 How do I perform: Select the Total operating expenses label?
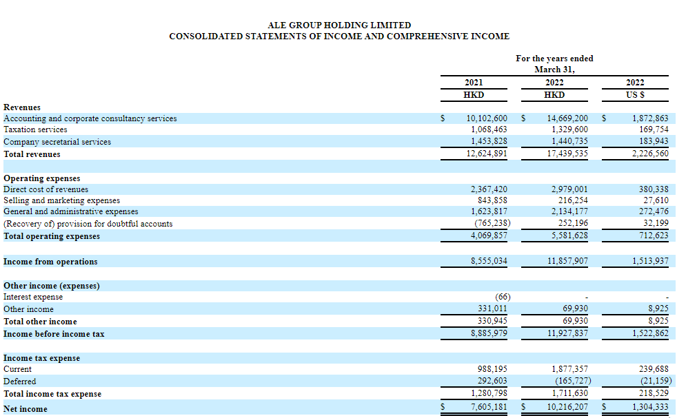click(x=52, y=236)
